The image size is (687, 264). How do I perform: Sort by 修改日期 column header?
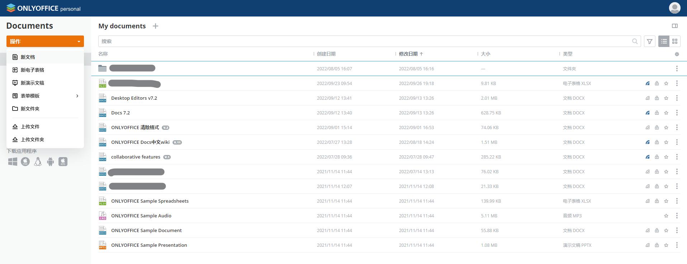pyautogui.click(x=408, y=54)
